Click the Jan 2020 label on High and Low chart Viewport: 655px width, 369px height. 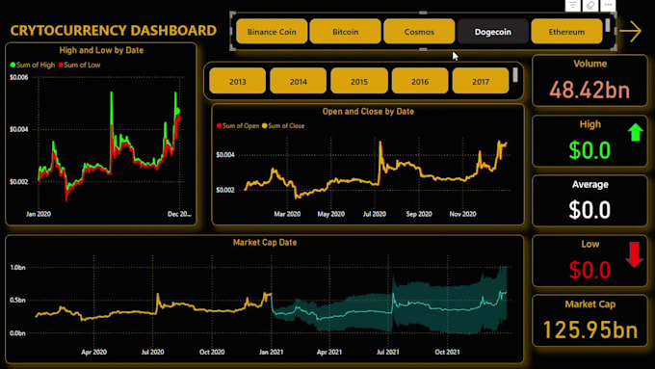(39, 214)
